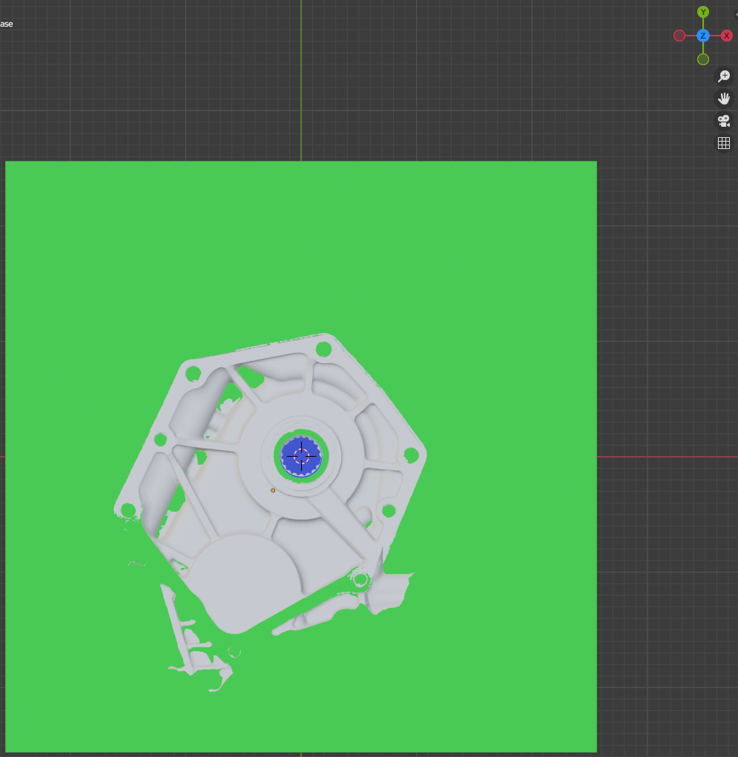Click the 3D cursor crosshair center
The image size is (738, 757).
pos(301,456)
